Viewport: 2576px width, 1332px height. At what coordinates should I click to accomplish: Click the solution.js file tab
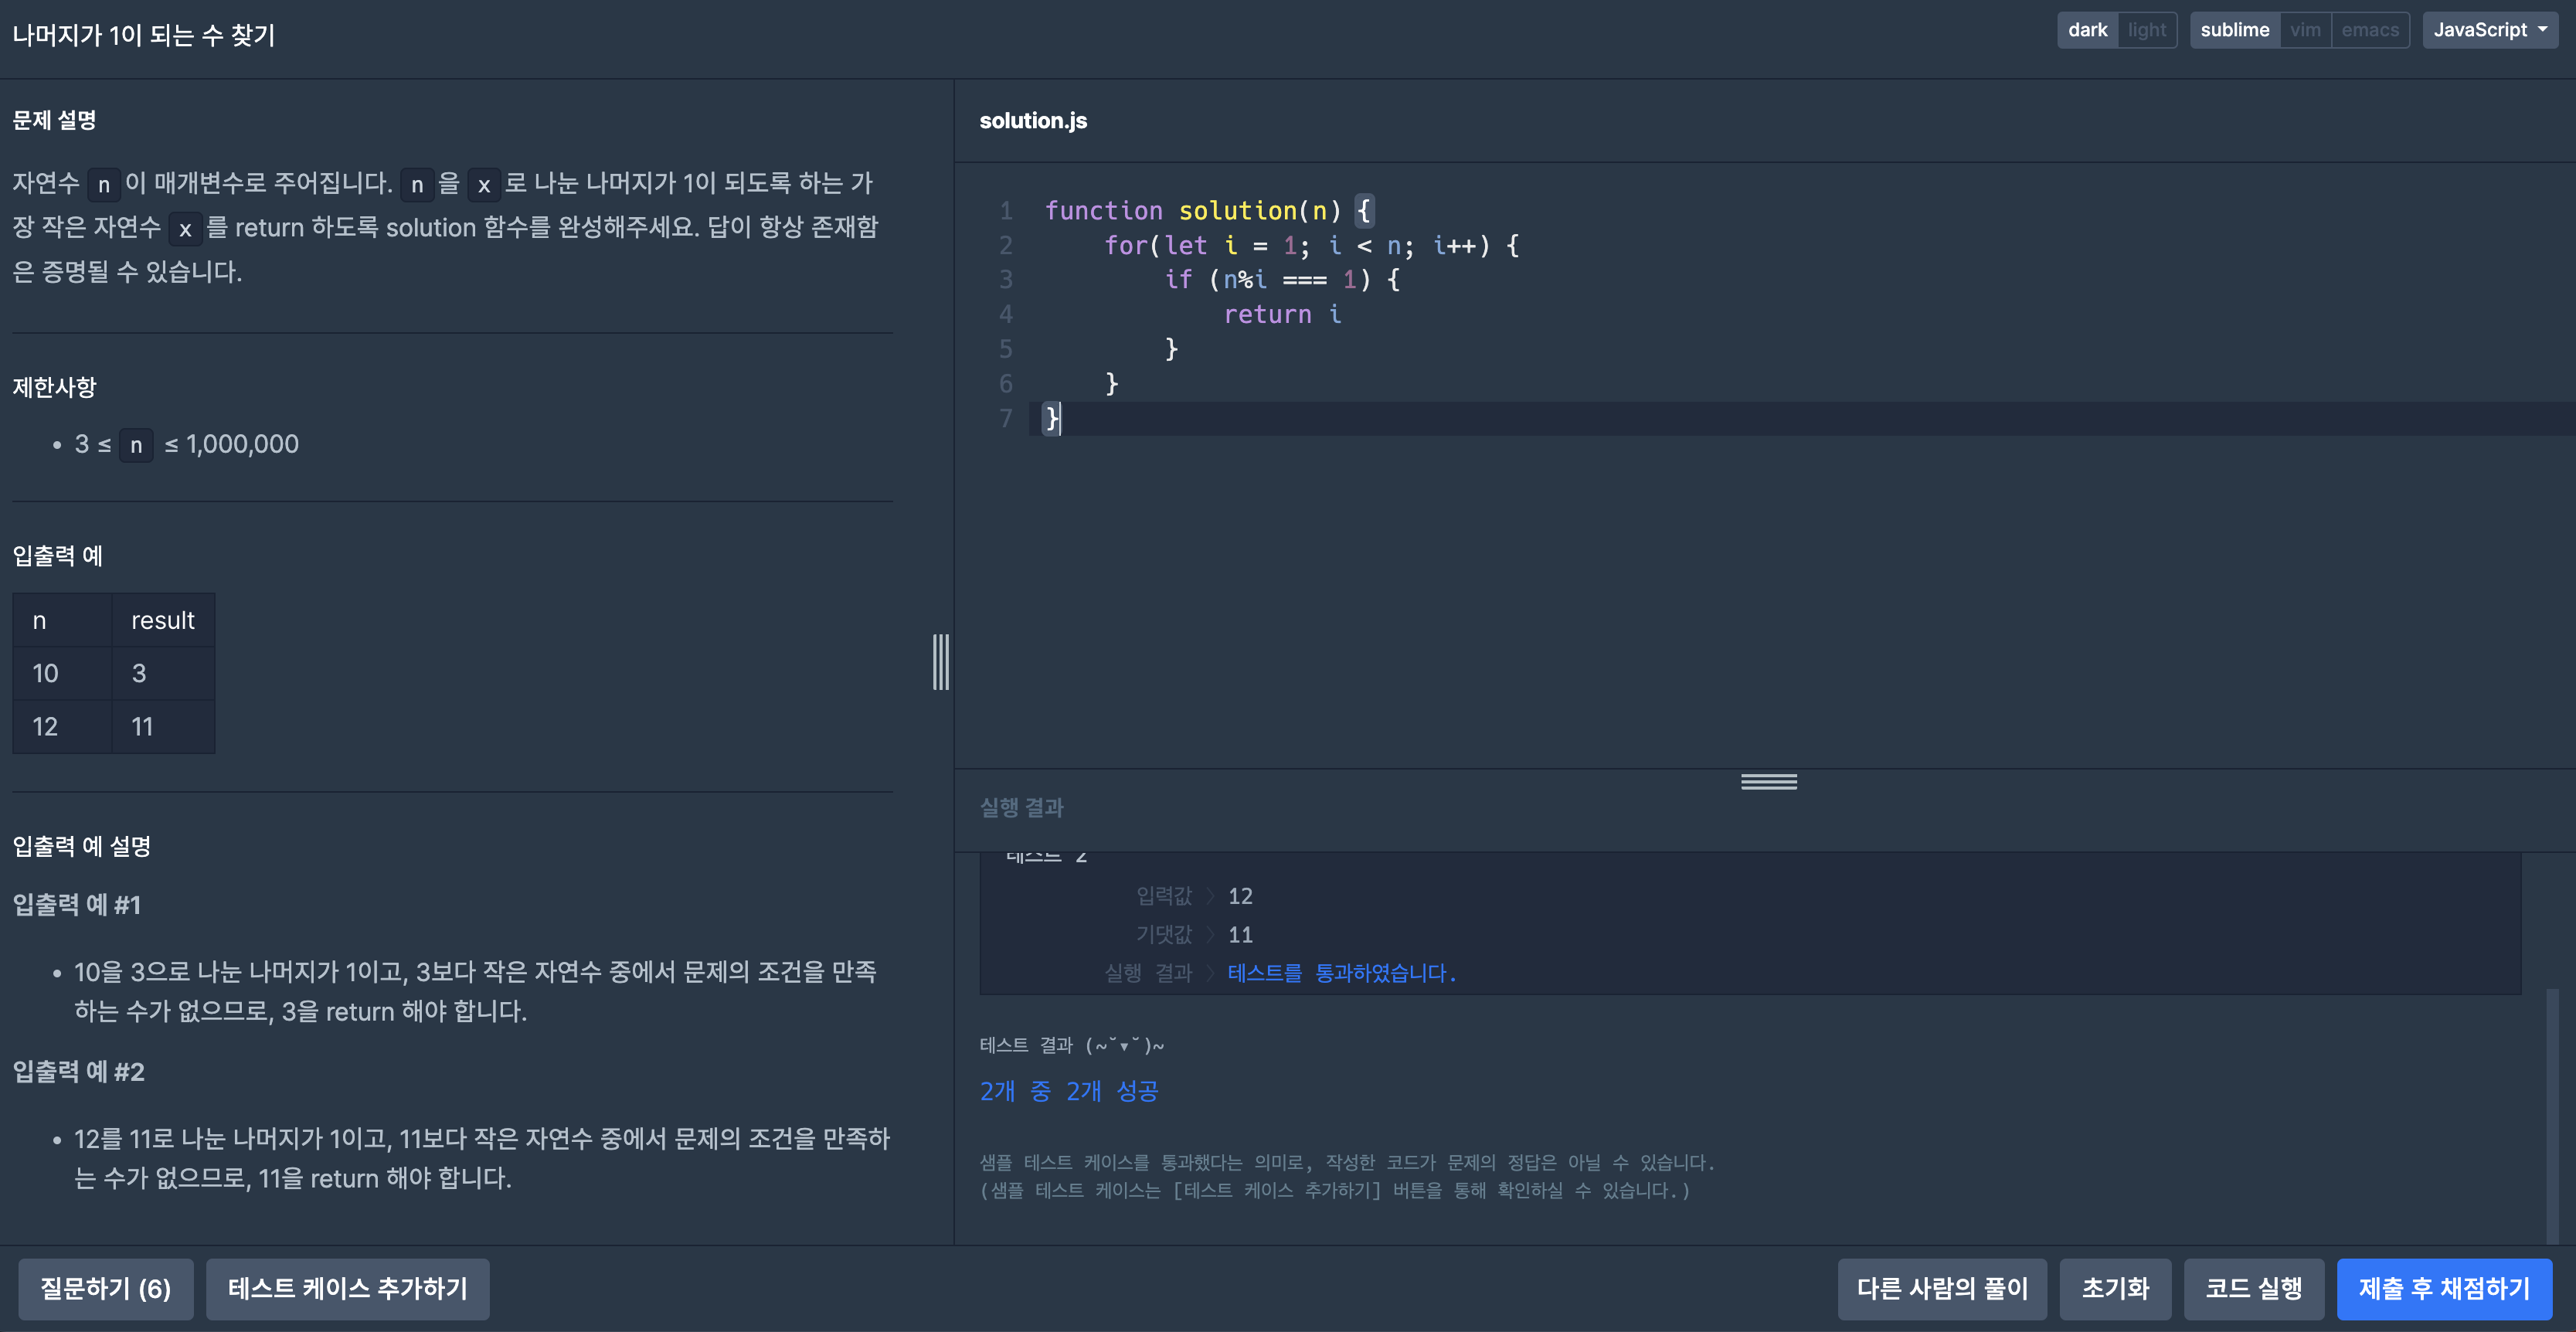pyautogui.click(x=1033, y=121)
